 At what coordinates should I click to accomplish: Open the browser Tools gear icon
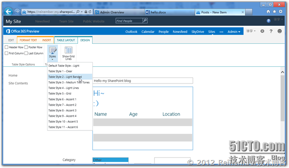tap(280, 12)
